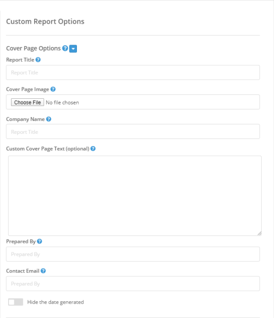The image size is (274, 318).
Task: Focus the Report Title input under Cover Page Options
Action: (133, 73)
